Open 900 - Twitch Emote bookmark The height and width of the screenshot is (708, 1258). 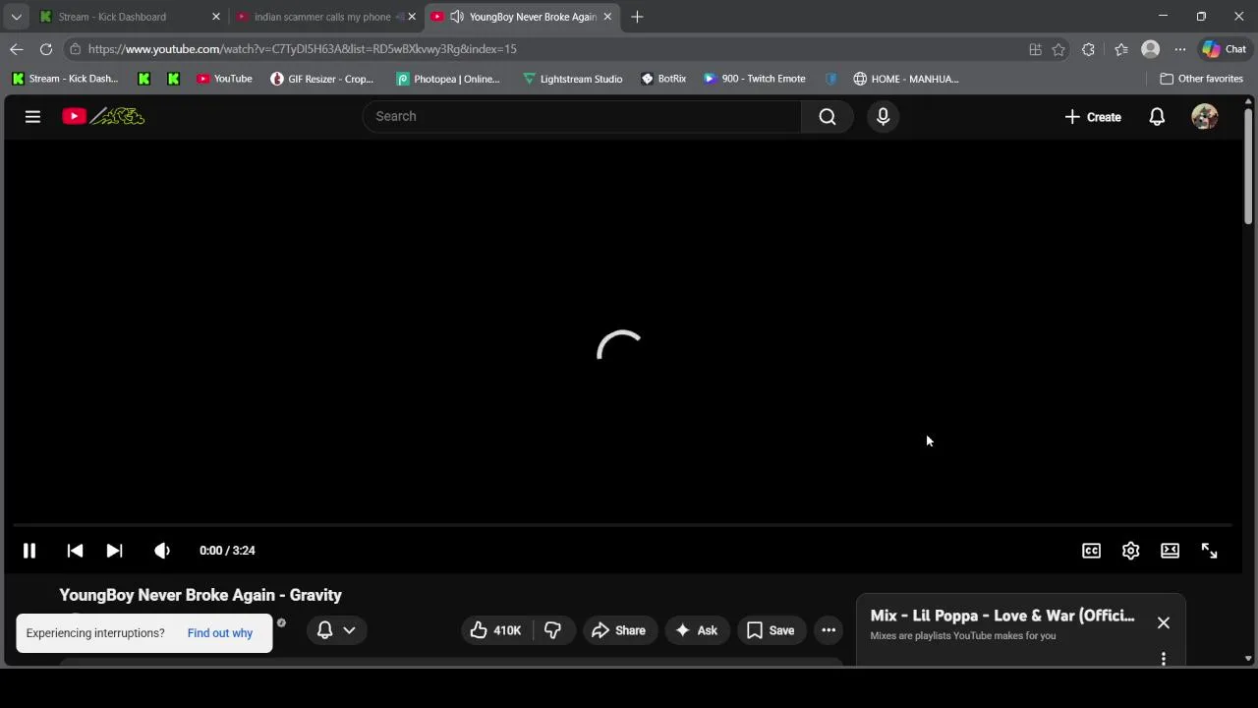pos(754,79)
